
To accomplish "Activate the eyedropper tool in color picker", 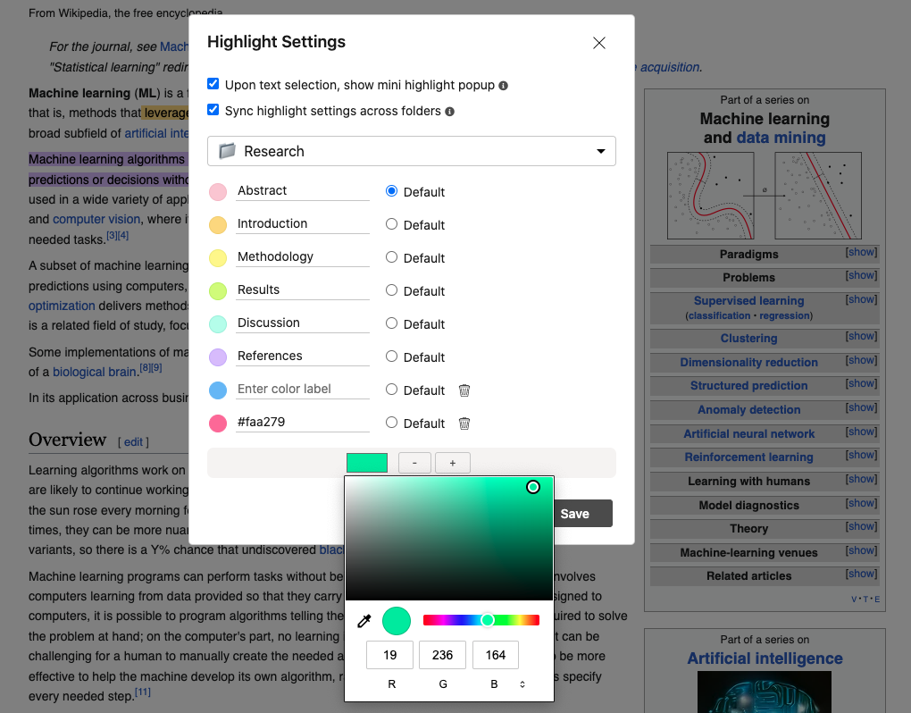I will 364,621.
